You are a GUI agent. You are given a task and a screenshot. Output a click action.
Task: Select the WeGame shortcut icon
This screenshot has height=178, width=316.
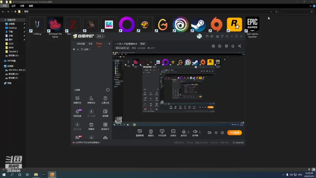163,25
